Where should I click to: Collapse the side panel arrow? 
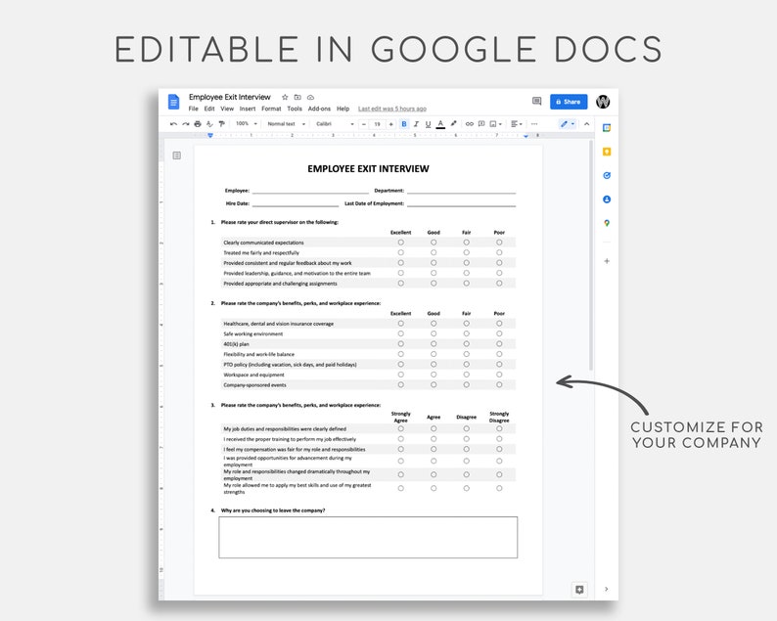pyautogui.click(x=607, y=589)
